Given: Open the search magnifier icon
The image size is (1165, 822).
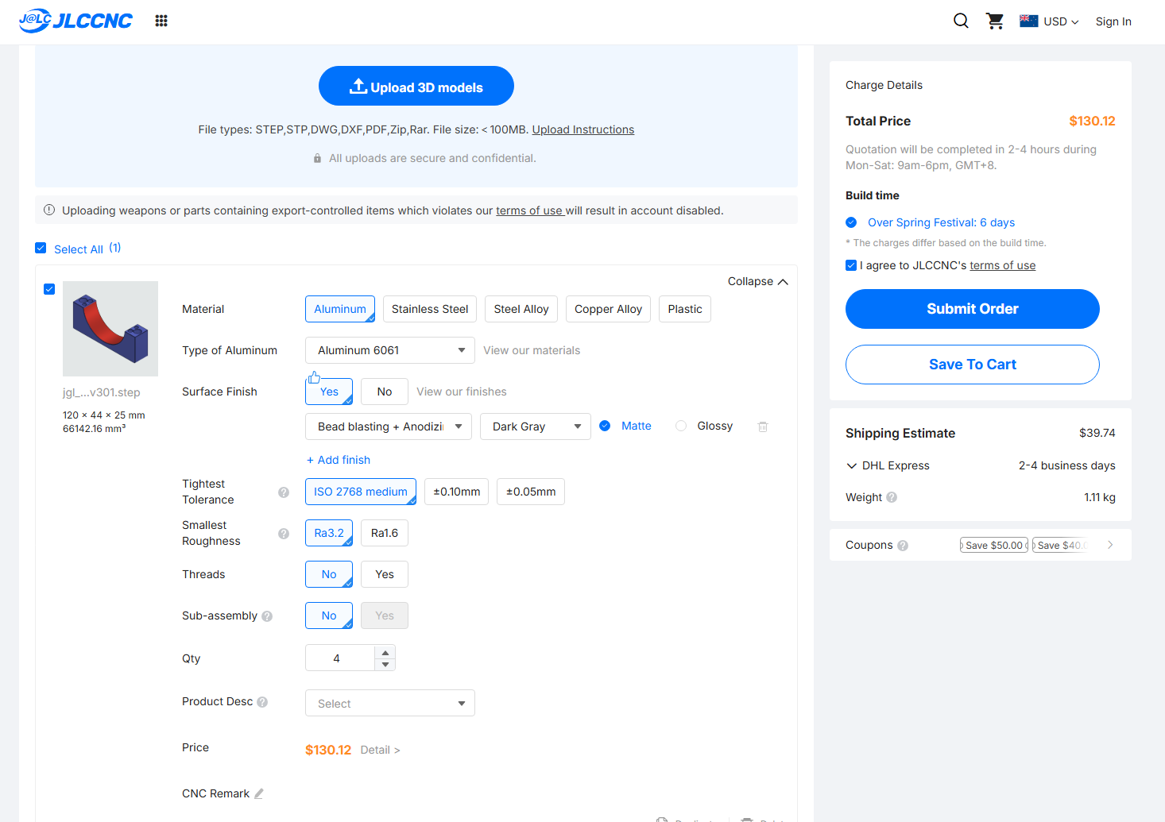Looking at the screenshot, I should pyautogui.click(x=961, y=21).
